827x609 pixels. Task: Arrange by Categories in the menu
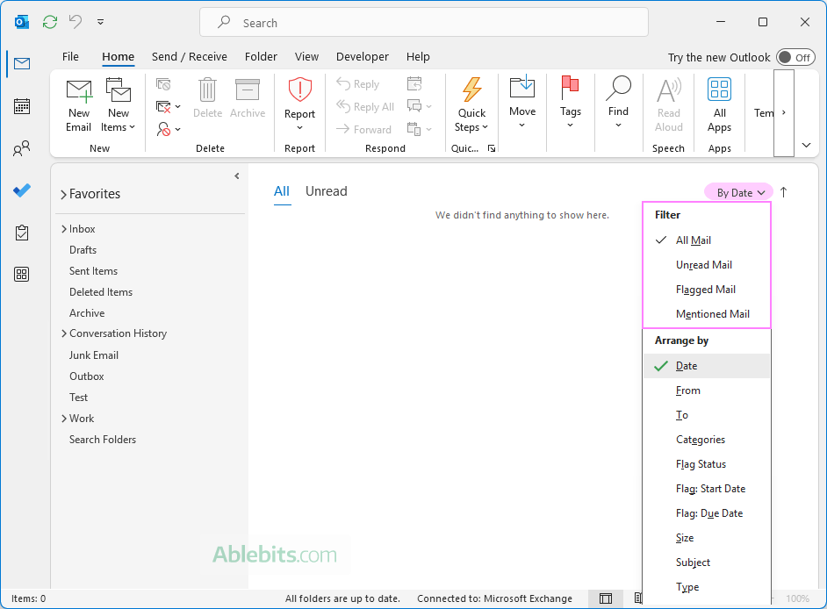pyautogui.click(x=700, y=440)
